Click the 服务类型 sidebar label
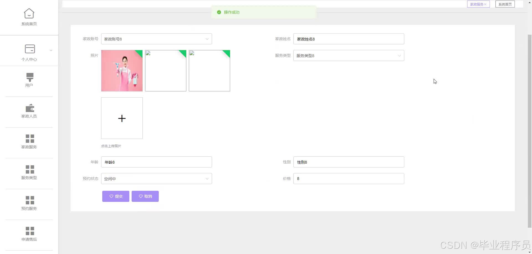 click(x=29, y=178)
